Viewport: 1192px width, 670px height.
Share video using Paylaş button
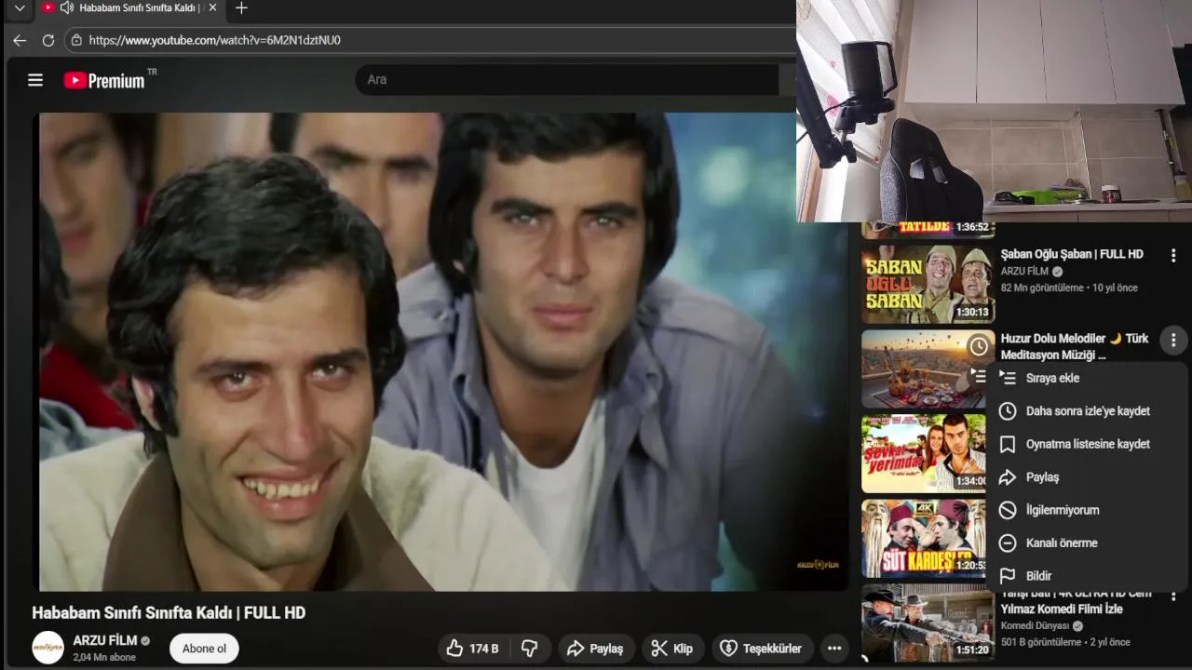(x=596, y=649)
